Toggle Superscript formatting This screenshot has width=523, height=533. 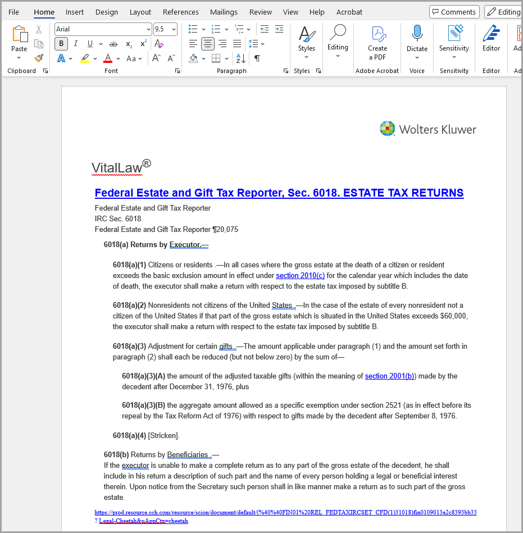tap(143, 43)
